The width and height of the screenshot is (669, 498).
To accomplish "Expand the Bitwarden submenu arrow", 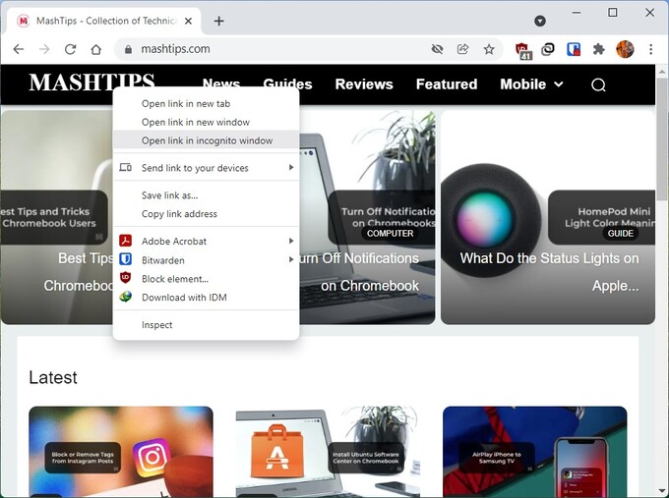I will [x=291, y=259].
